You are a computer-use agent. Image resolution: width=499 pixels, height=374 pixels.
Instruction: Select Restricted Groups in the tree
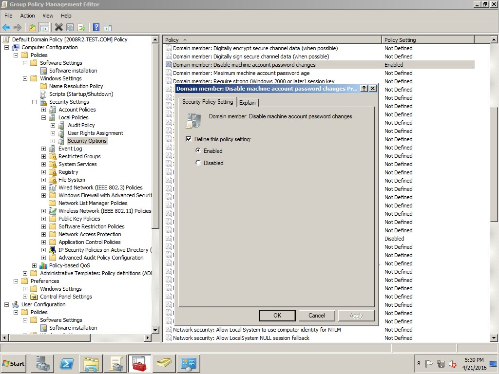[79, 156]
